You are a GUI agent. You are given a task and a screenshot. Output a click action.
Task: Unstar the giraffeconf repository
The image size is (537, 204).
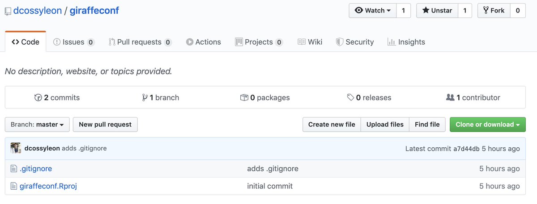pyautogui.click(x=437, y=11)
